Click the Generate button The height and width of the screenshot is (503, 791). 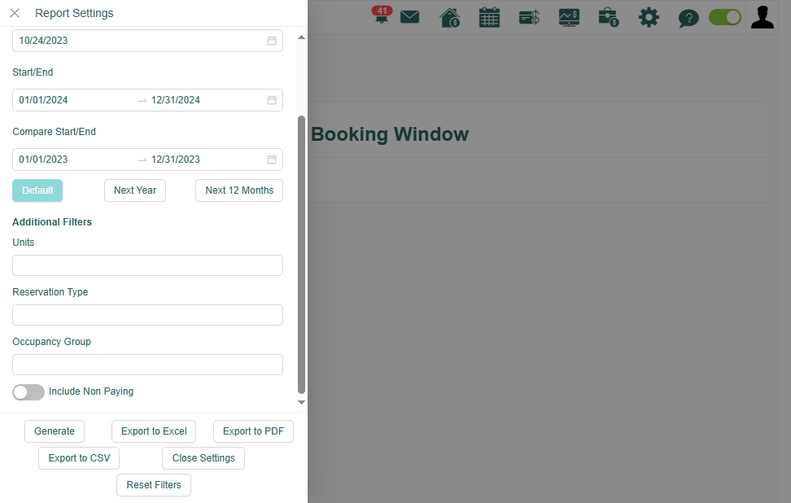55,431
